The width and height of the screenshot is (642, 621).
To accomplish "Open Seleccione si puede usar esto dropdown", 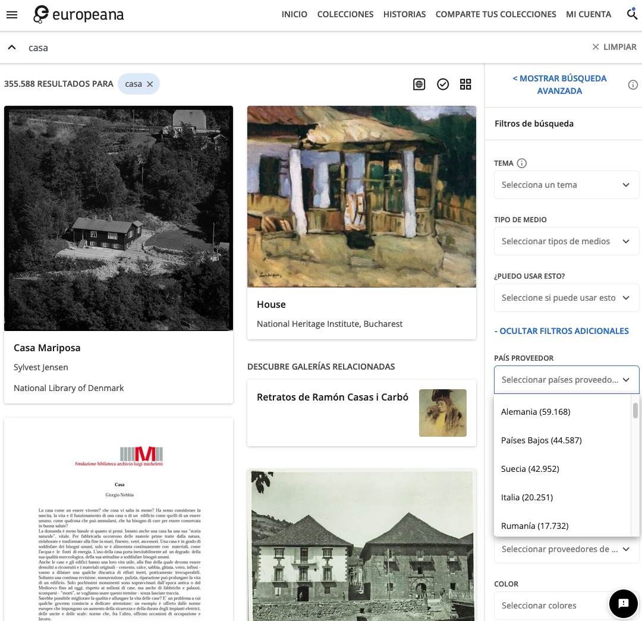I will pos(567,298).
